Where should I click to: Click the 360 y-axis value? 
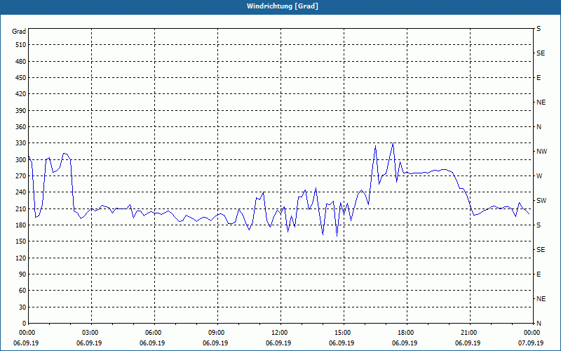pos(21,127)
